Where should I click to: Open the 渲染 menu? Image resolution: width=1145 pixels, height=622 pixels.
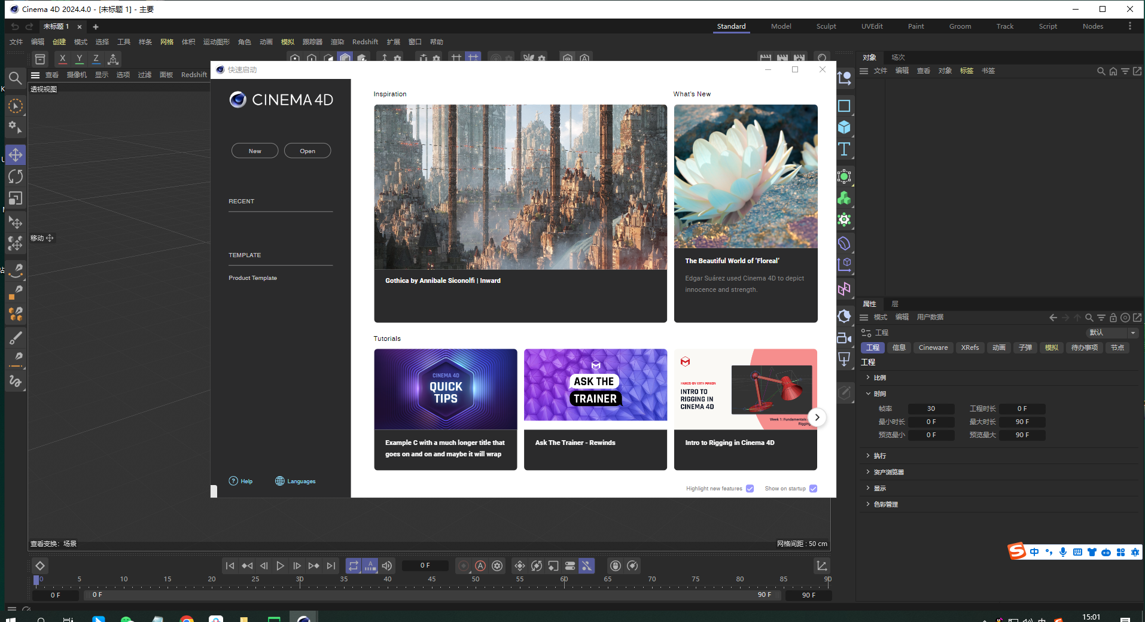[x=337, y=42]
